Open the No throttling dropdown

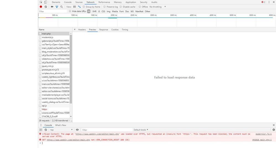point(158,7)
